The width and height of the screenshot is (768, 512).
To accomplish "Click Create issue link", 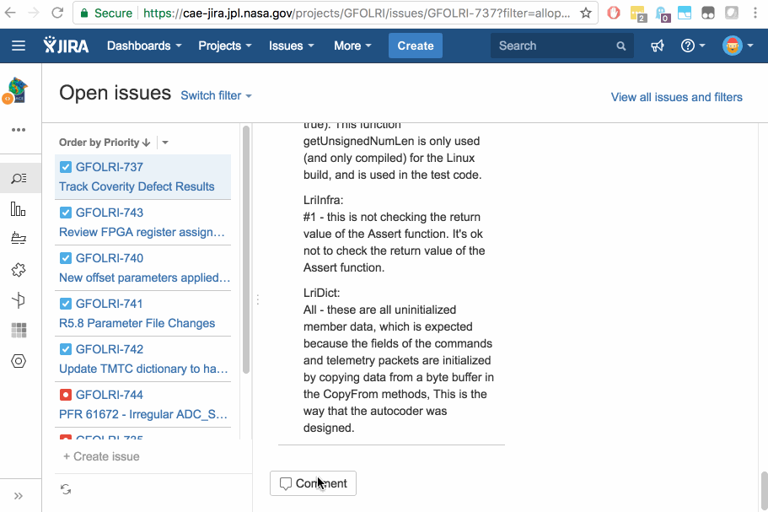I will point(101,456).
